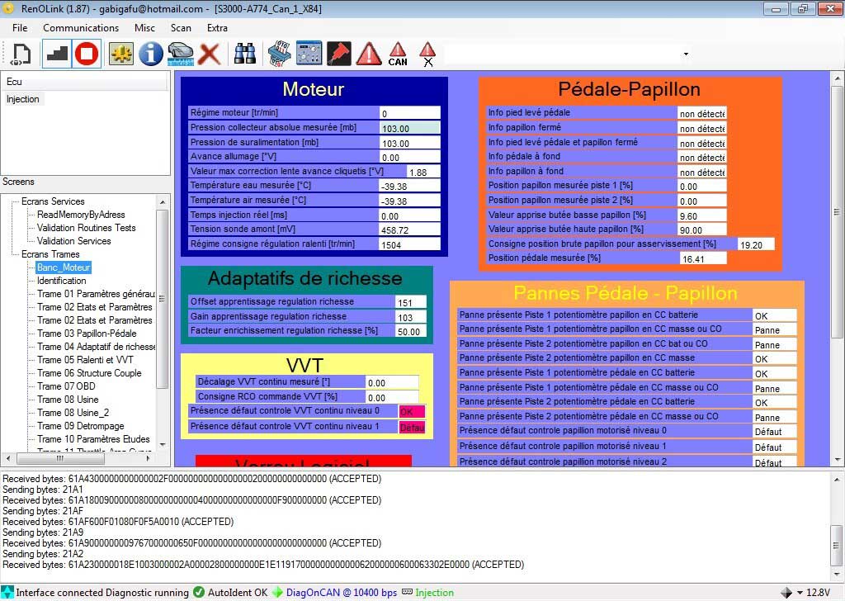Click the car scan icon
The width and height of the screenshot is (845, 601).
coord(181,54)
